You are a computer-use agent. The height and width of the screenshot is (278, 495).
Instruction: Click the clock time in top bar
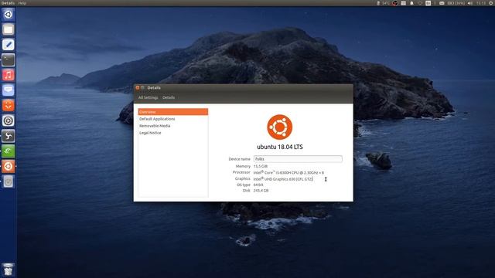coord(481,3)
